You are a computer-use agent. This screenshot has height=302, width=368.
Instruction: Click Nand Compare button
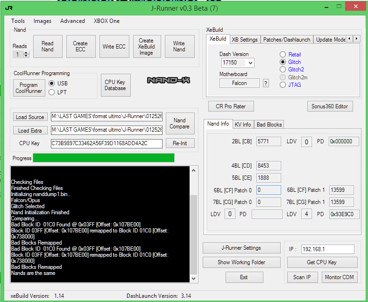tap(180, 123)
